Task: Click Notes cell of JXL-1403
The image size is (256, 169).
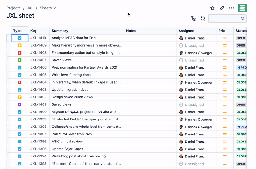Action: [x=150, y=90]
